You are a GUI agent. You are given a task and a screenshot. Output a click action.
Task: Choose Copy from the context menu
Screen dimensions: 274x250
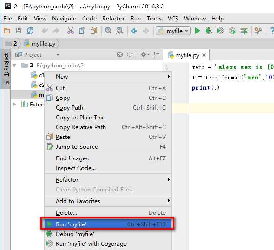(108, 98)
